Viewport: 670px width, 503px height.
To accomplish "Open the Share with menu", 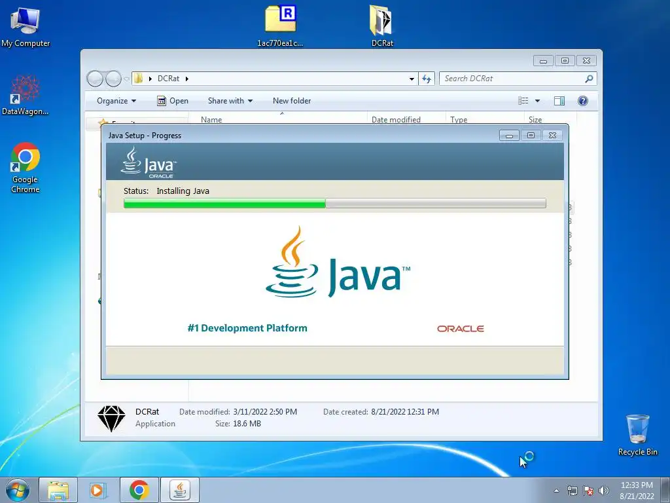I will pos(230,101).
